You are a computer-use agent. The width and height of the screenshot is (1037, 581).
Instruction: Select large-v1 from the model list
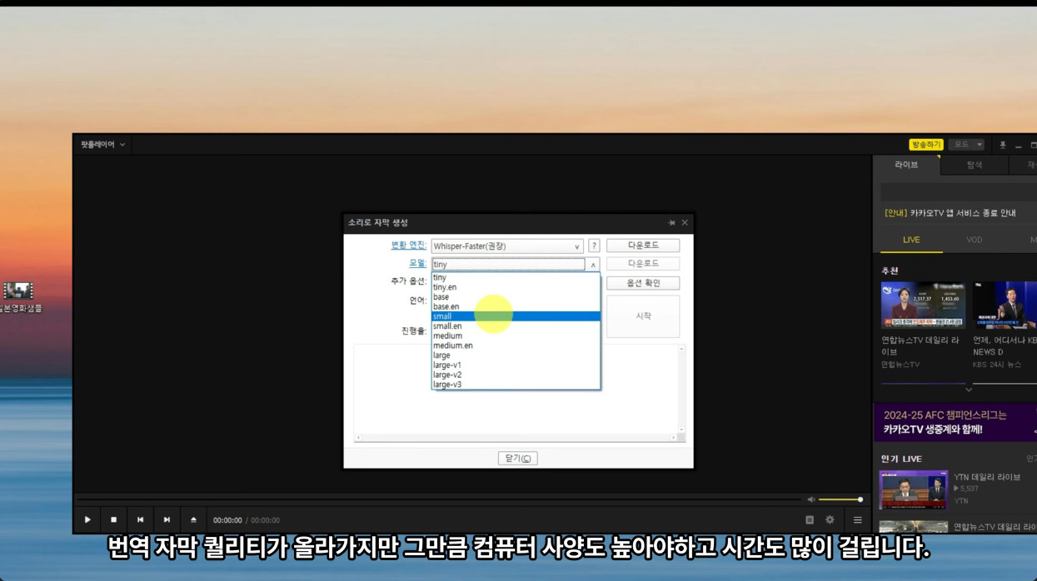(x=516, y=365)
